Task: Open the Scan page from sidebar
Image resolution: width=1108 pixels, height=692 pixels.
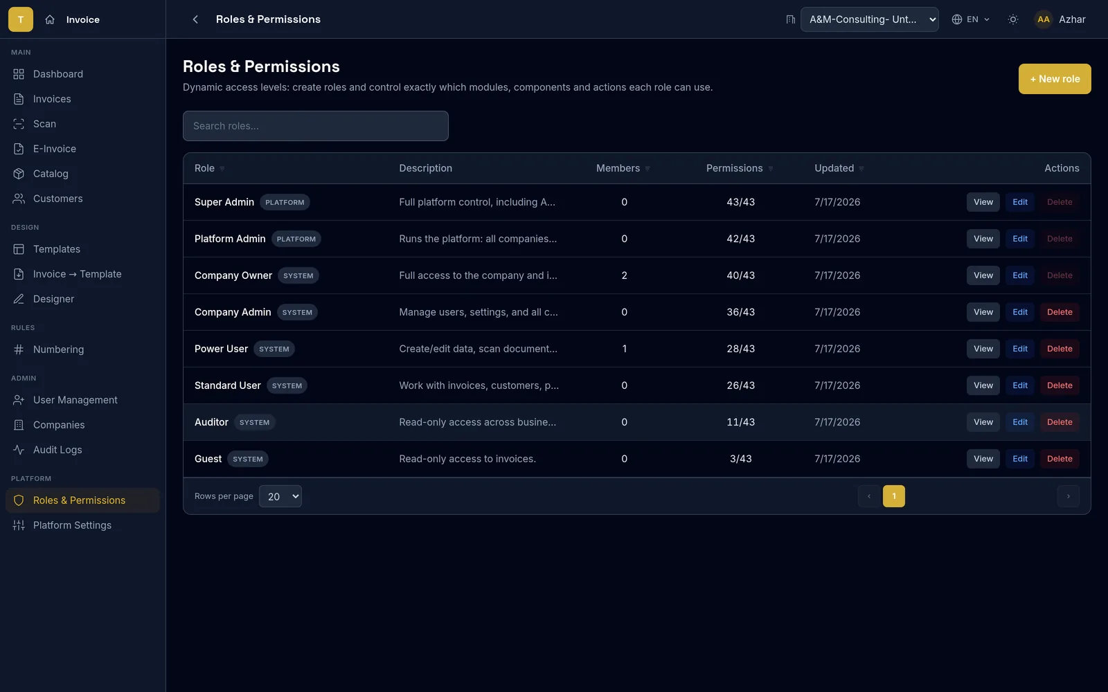Action: 82,124
